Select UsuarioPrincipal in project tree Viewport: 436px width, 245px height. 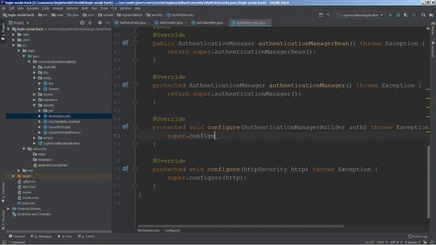click(x=59, y=127)
